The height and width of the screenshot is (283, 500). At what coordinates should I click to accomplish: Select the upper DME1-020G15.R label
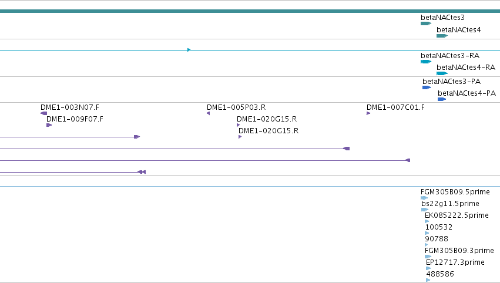(x=267, y=119)
